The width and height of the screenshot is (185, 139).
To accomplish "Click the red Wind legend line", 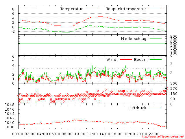I will pos(126,59).
